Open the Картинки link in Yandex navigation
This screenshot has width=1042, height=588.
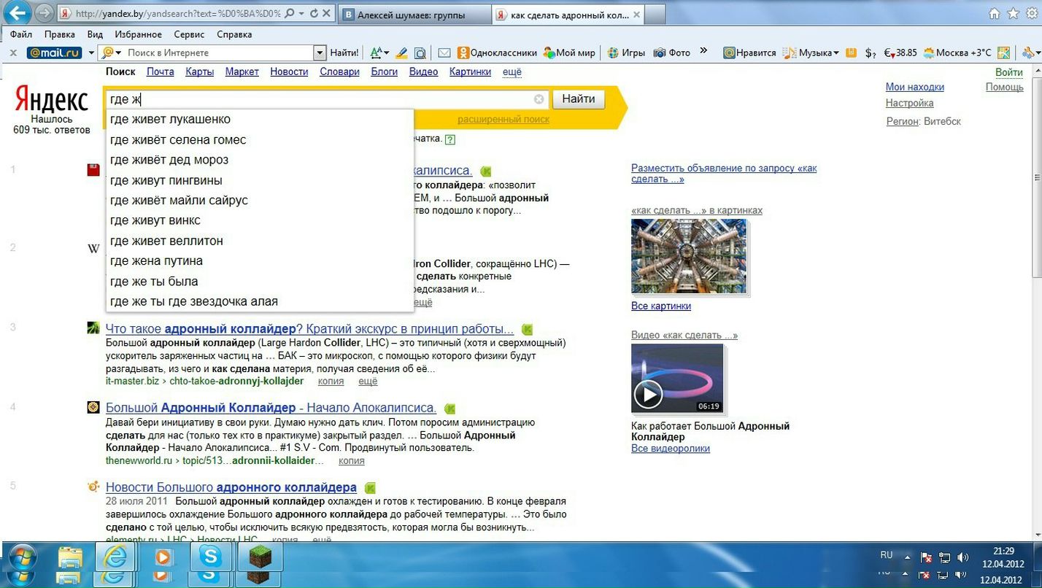tap(470, 71)
